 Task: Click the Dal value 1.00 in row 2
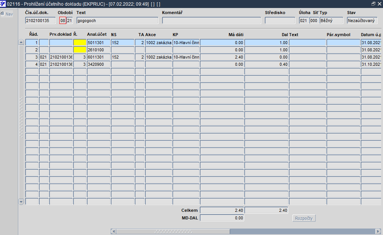pyautogui.click(x=266, y=50)
